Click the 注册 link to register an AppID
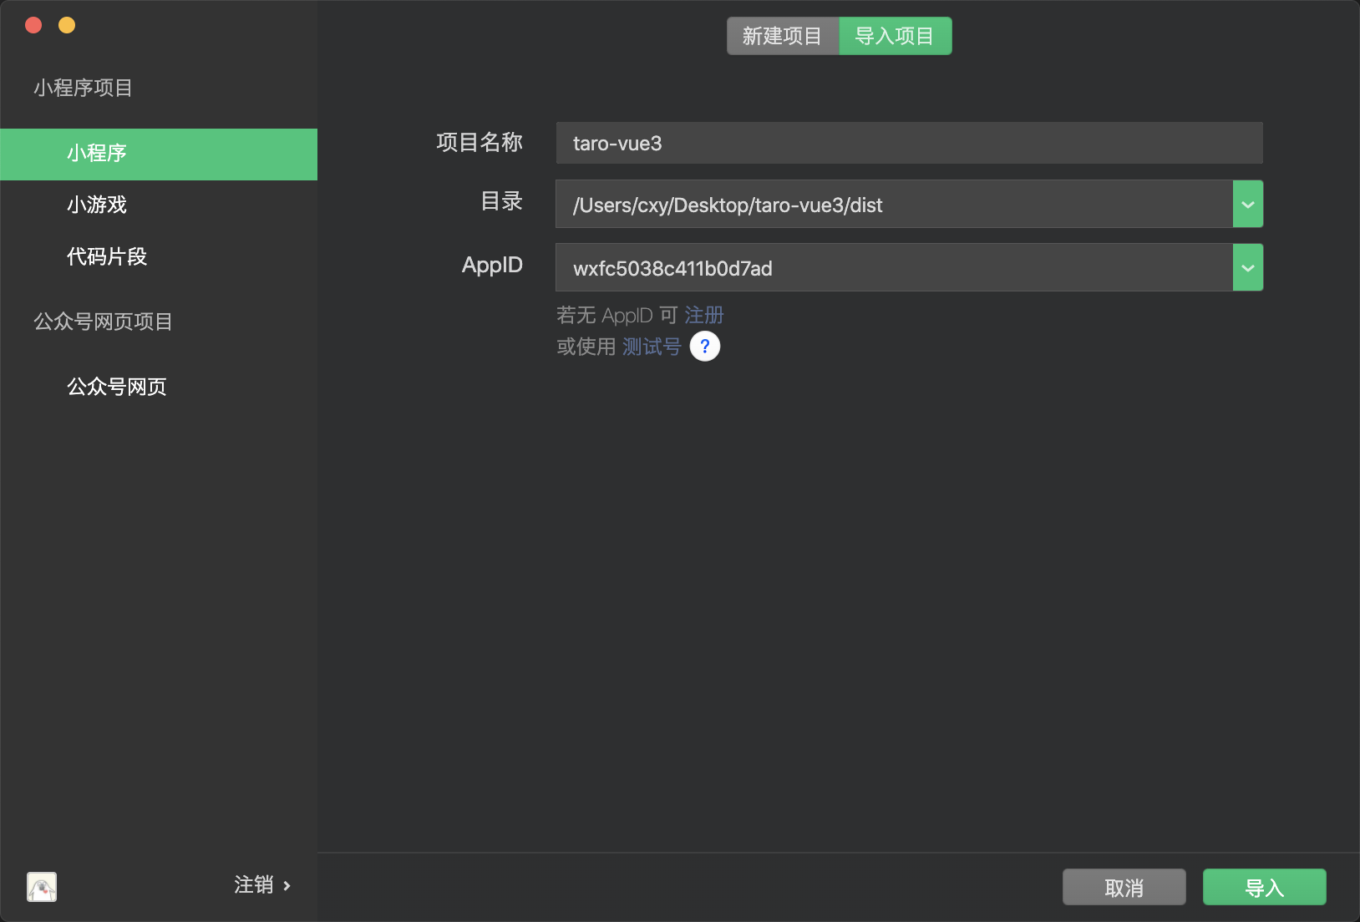Viewport: 1360px width, 922px height. [703, 315]
